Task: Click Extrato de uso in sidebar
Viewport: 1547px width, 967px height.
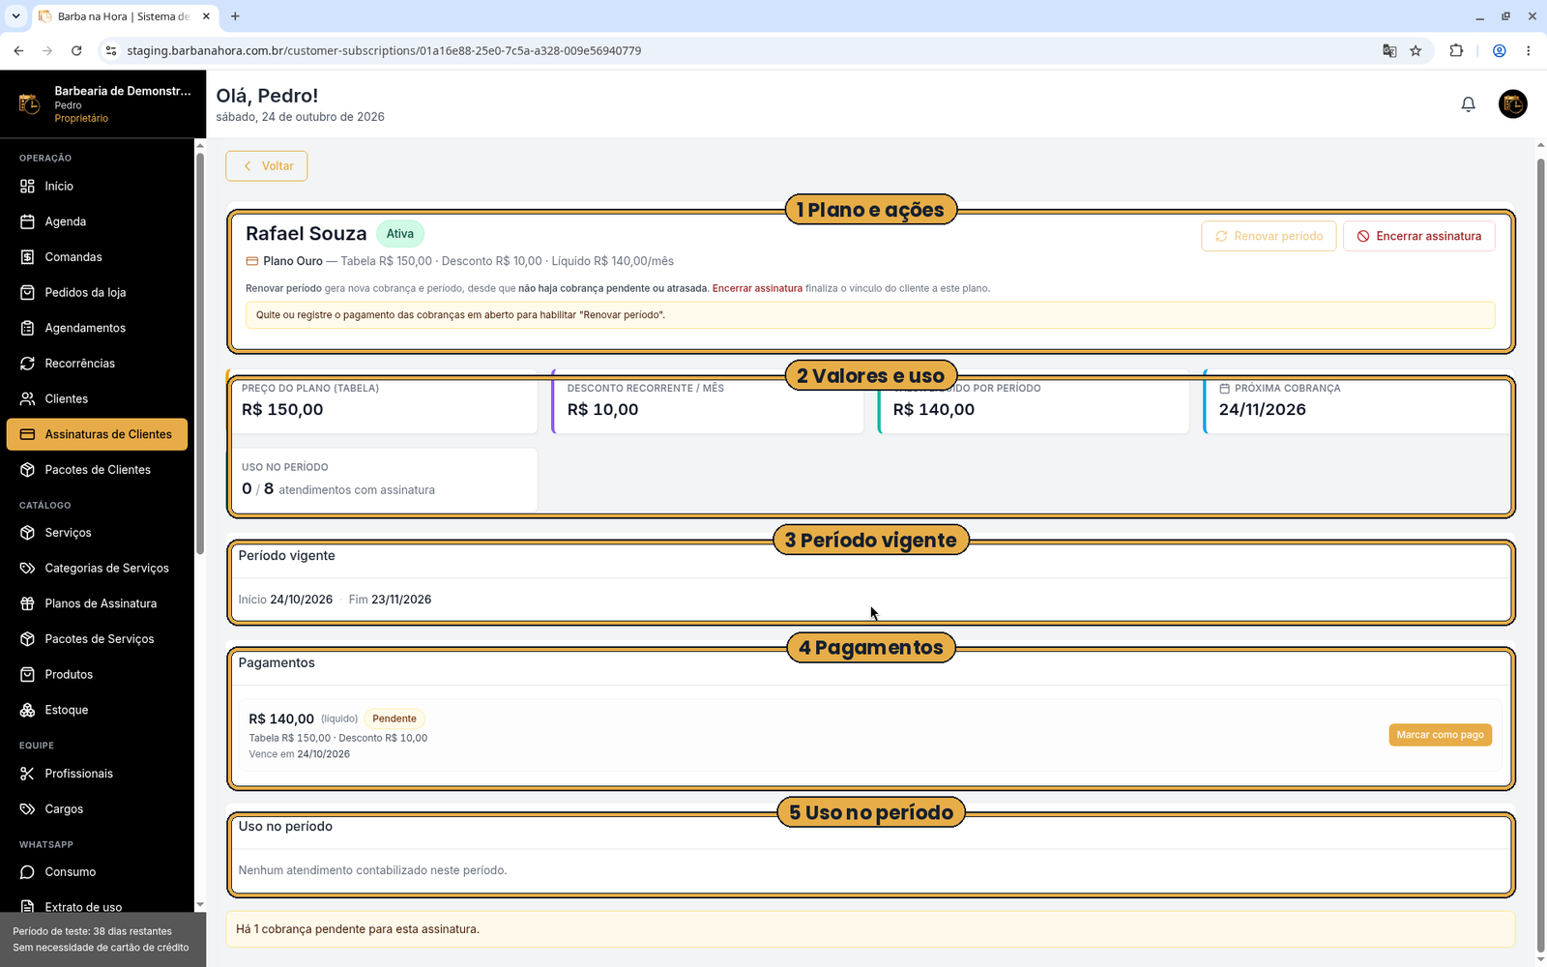Action: pos(97,907)
